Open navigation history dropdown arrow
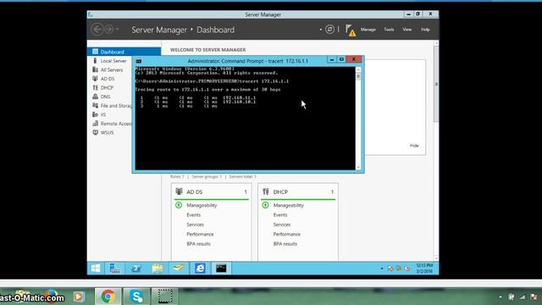This screenshot has width=542, height=305. tap(118, 30)
